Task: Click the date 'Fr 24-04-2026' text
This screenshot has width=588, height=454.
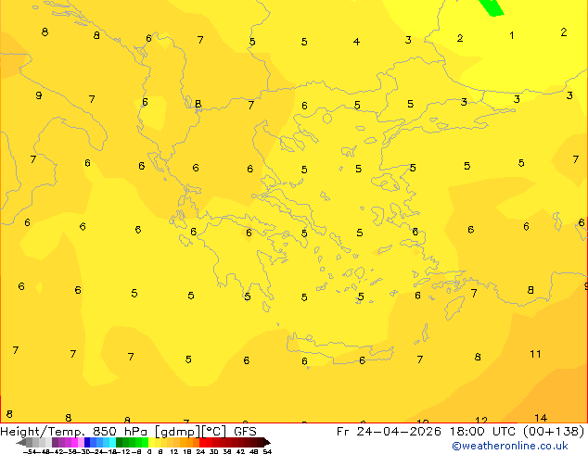Action: click(x=389, y=432)
